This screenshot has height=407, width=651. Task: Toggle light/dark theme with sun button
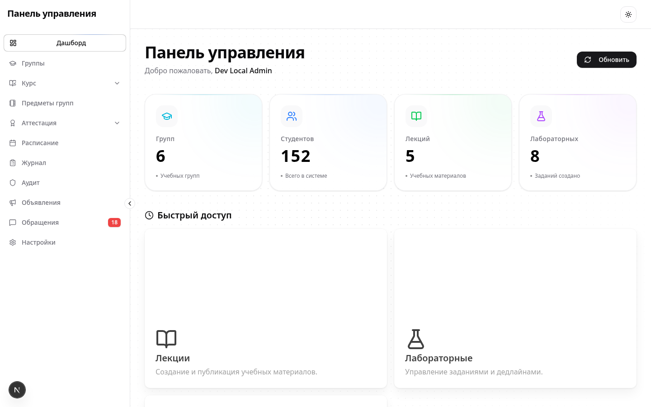click(x=628, y=14)
